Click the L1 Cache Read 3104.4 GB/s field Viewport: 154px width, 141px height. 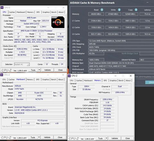click(96, 21)
